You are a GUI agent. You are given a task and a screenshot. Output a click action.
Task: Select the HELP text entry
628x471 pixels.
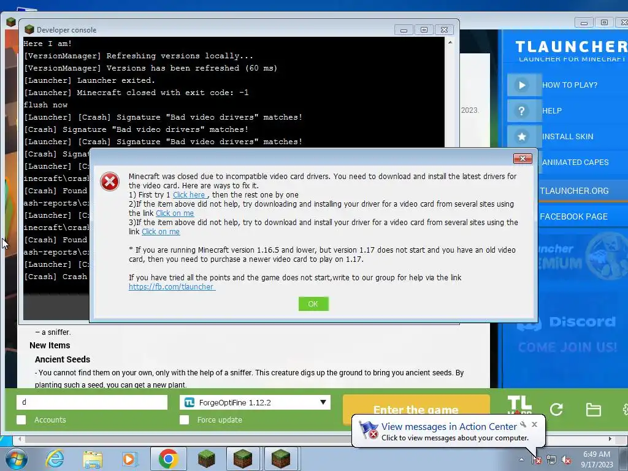552,111
